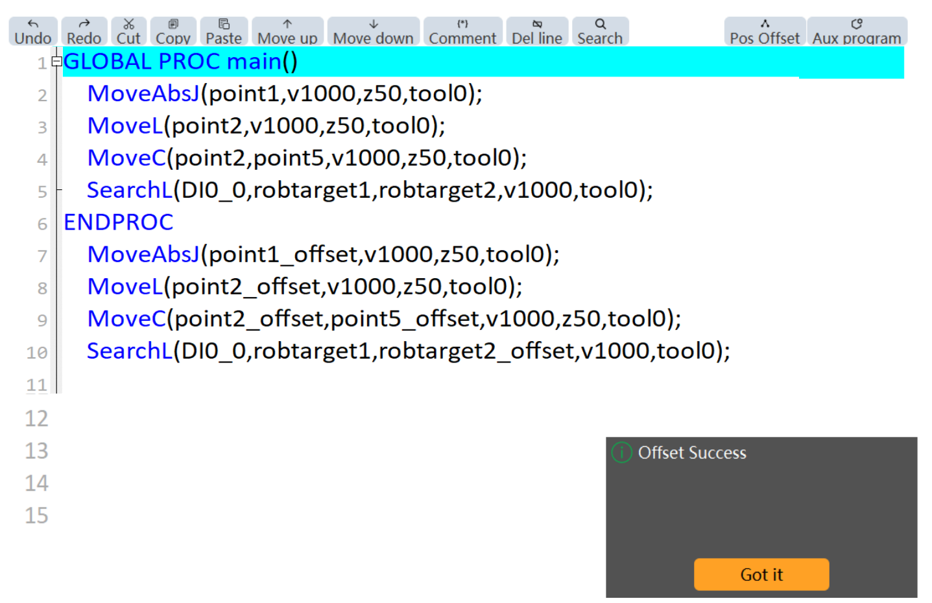Click line number 11 in the gutter

pyautogui.click(x=37, y=385)
